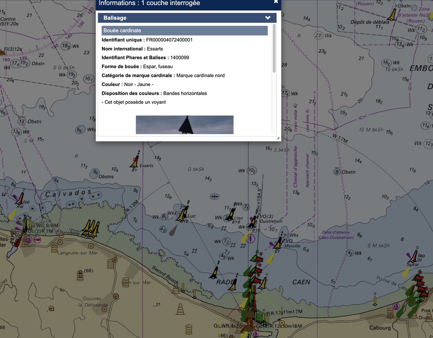Click the cone beacon right of Douvres-la-Délivrande
The width and height of the screenshot is (433, 338).
pos(181,309)
